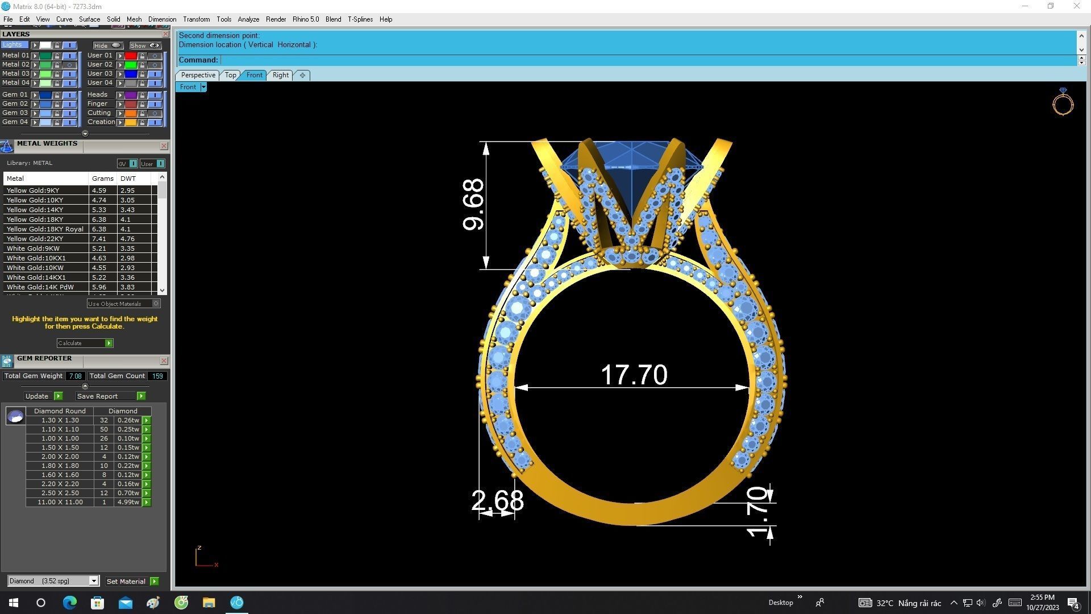
Task: Expand the Gem 01 layer arrow
Action: [x=35, y=94]
